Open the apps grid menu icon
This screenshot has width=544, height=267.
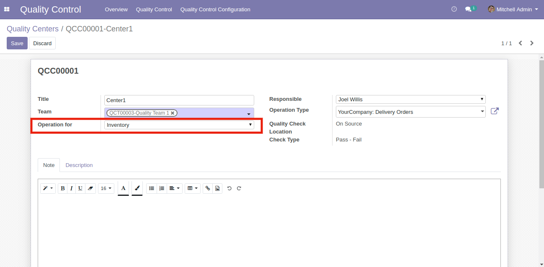click(7, 9)
